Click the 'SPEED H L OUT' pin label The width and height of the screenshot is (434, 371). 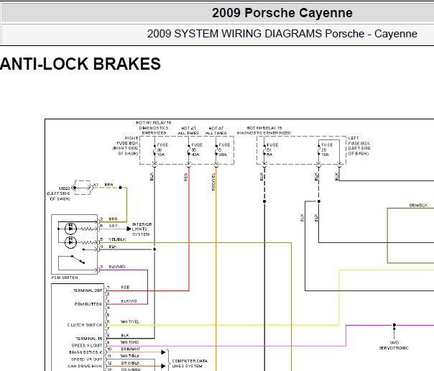pyautogui.click(x=87, y=346)
